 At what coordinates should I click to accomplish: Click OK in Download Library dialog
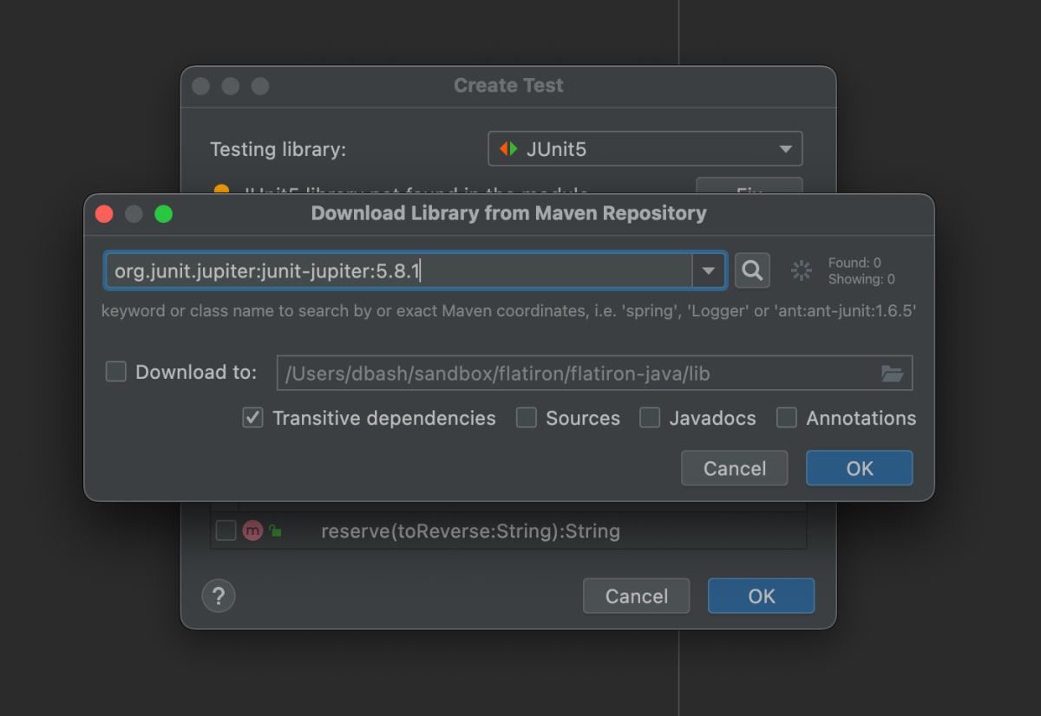point(859,468)
